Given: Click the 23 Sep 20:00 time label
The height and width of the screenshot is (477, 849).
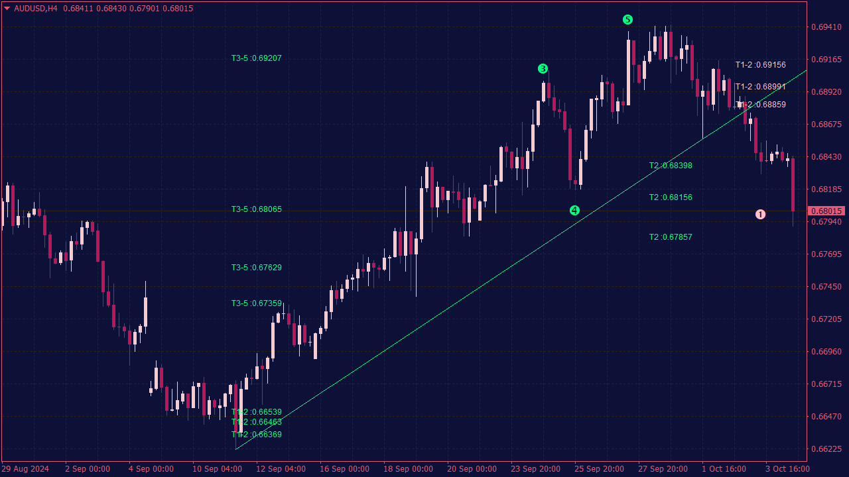Looking at the screenshot, I should pyautogui.click(x=535, y=469).
